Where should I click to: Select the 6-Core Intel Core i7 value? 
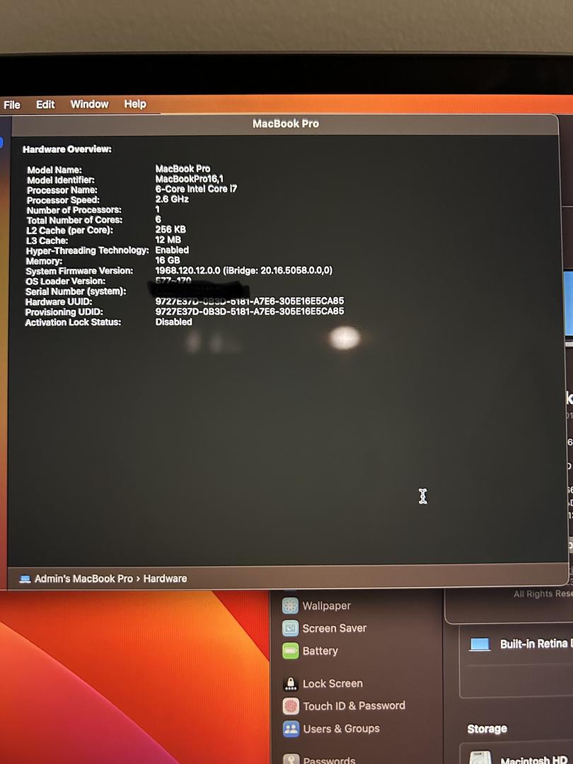pos(197,189)
